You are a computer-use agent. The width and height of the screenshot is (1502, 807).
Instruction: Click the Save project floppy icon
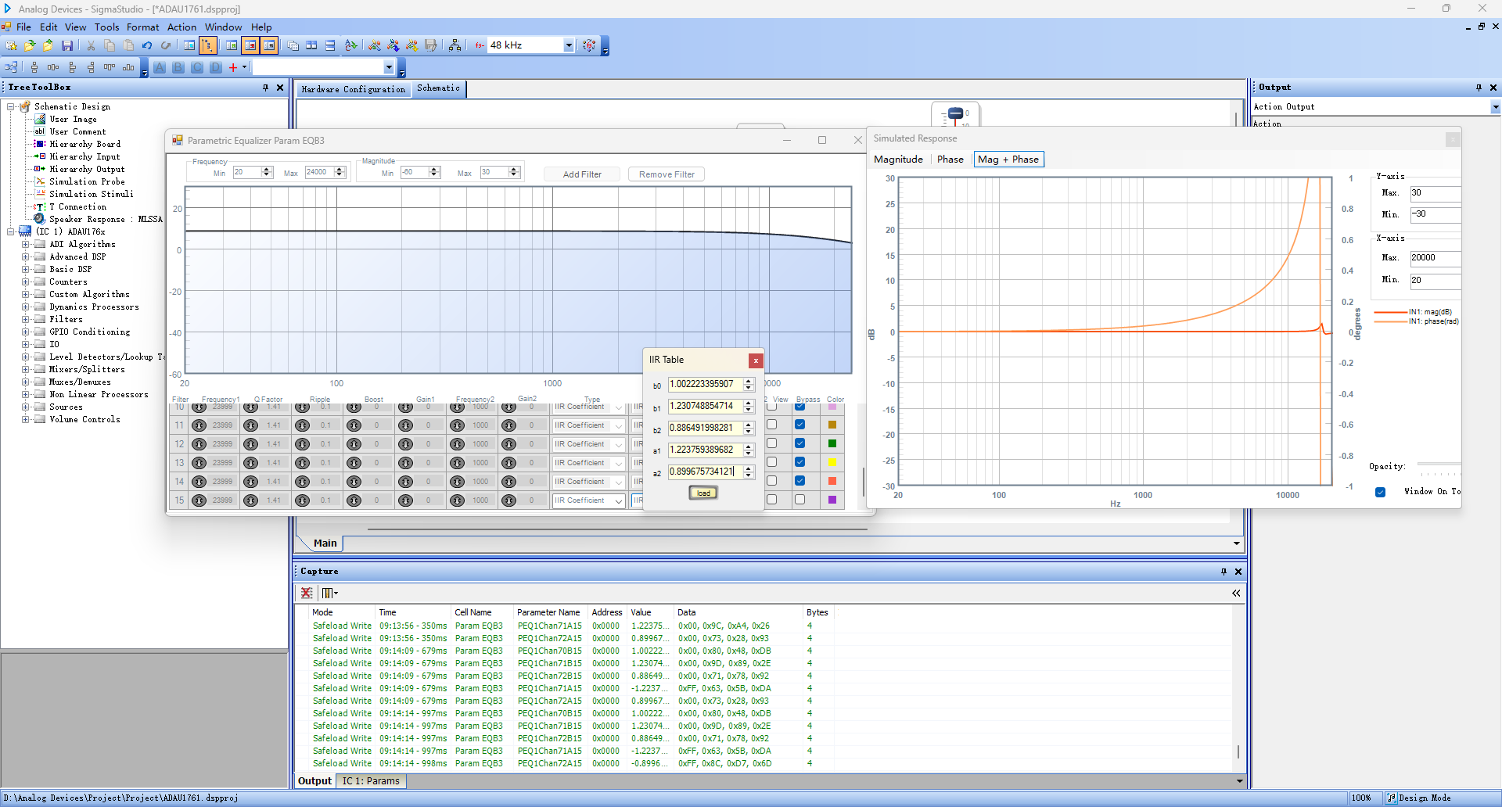coord(67,45)
